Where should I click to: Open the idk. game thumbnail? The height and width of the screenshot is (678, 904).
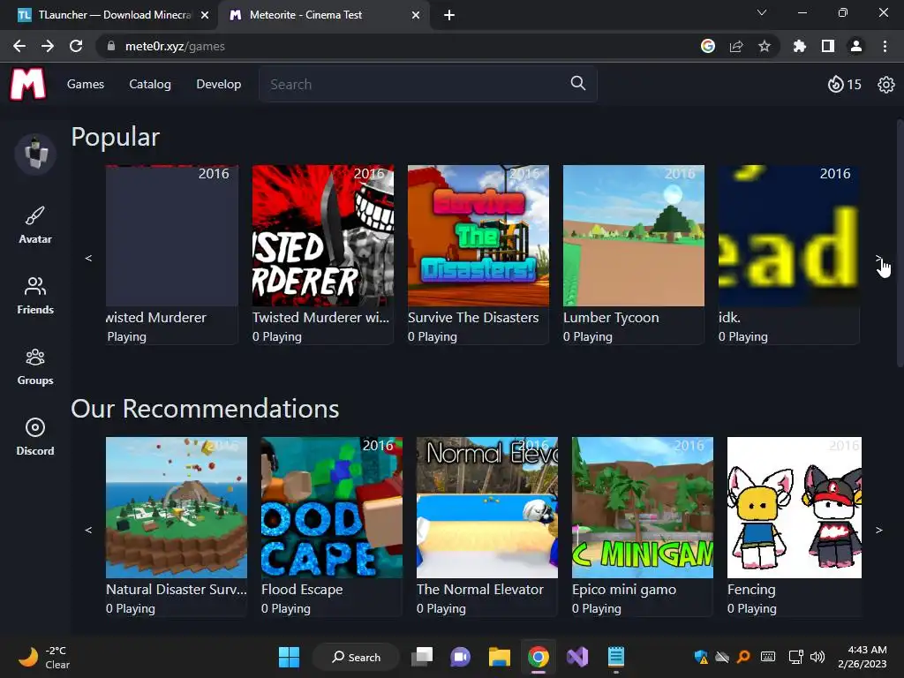pos(789,236)
